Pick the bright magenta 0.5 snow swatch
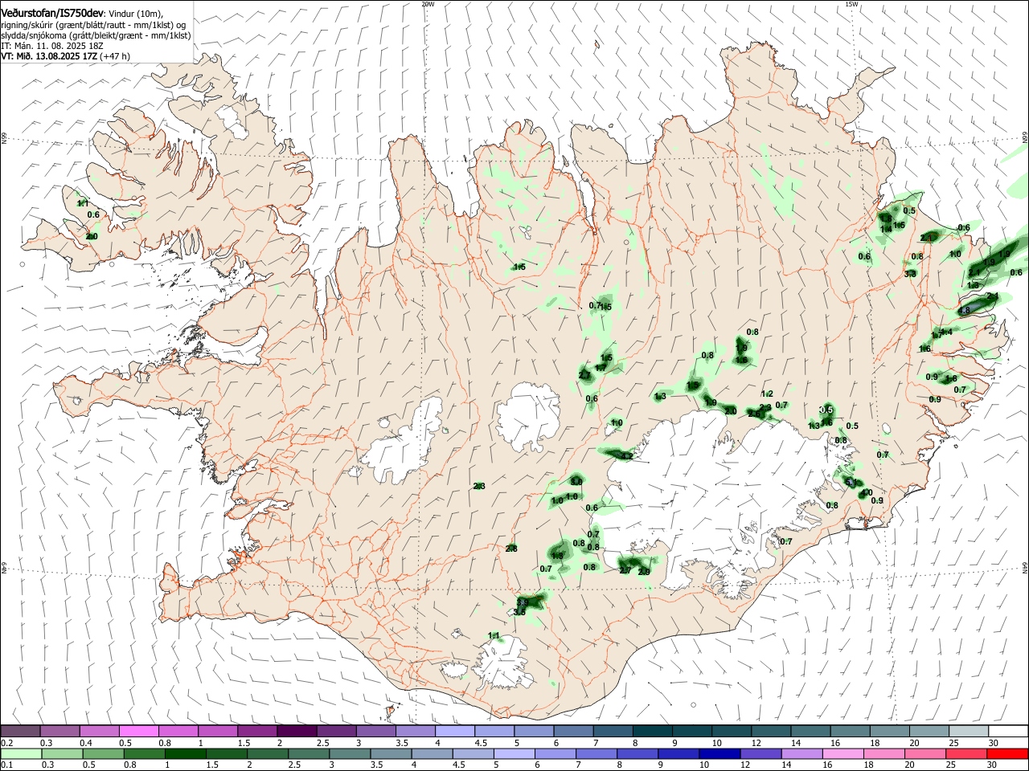Image resolution: width=1029 pixels, height=771 pixels. click(138, 731)
